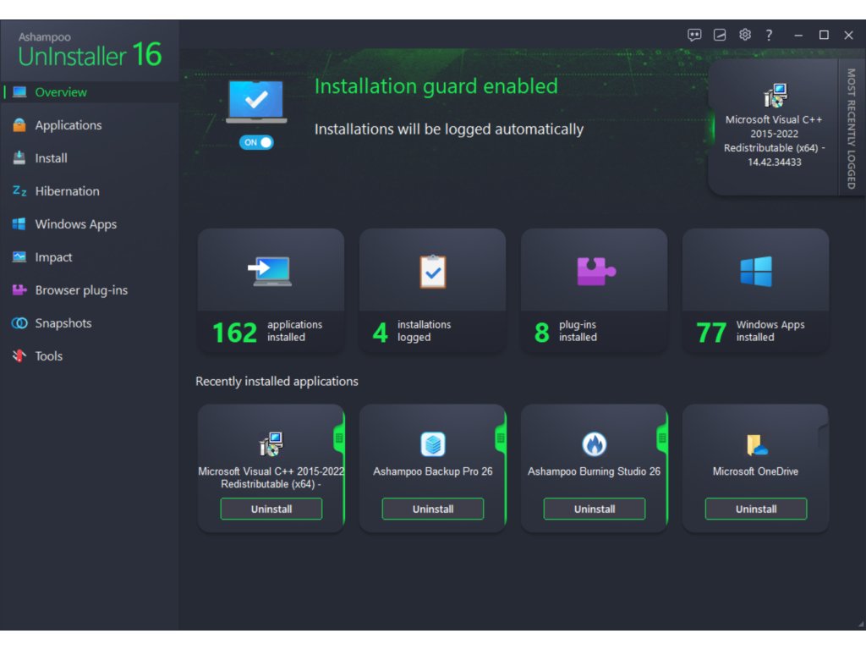Go to Browser plug-ins in sidebar
866x650 pixels.
click(x=81, y=290)
